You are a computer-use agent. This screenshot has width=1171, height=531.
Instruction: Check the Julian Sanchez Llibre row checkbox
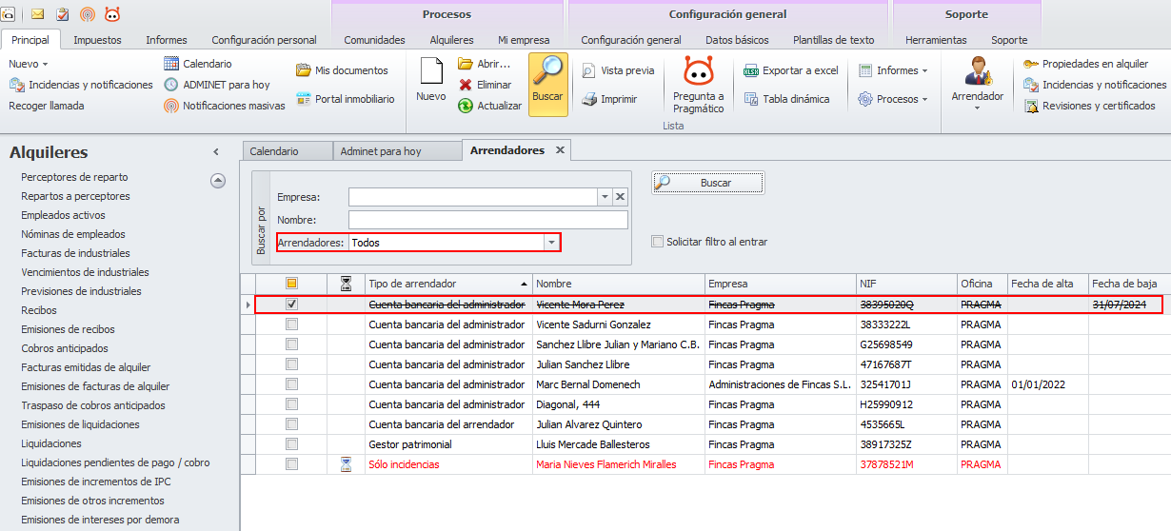pos(291,364)
